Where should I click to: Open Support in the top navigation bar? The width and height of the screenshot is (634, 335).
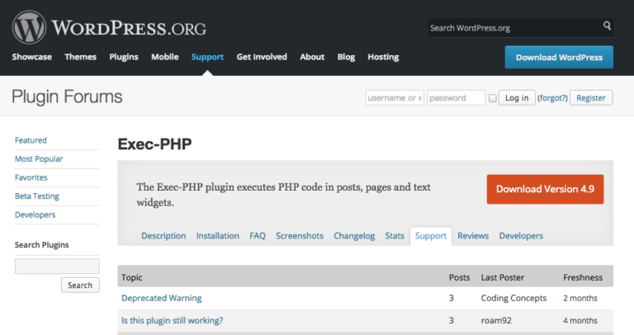pos(207,57)
